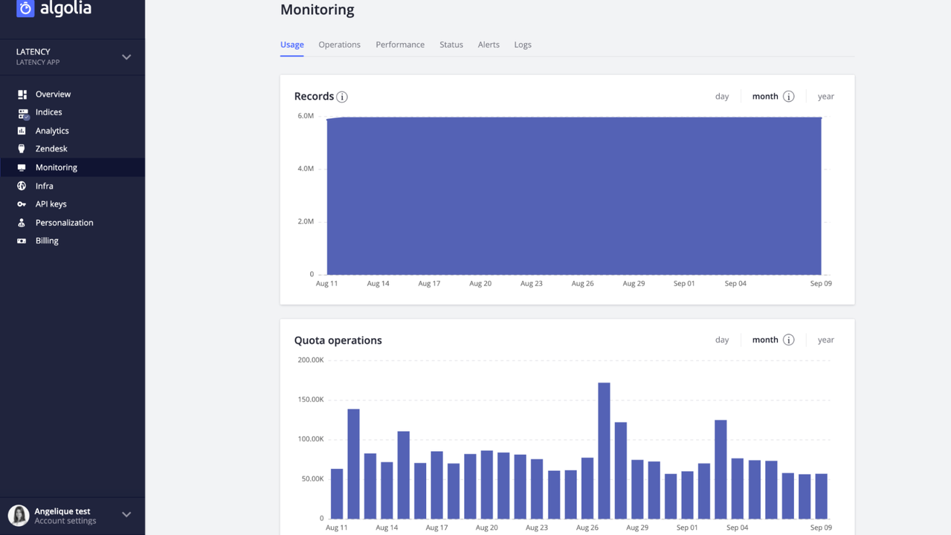This screenshot has width=951, height=535.
Task: Expand the LATENCY application dropdown
Action: 126,57
